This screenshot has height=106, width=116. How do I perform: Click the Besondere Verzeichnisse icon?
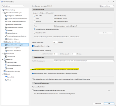pos(6,51)
